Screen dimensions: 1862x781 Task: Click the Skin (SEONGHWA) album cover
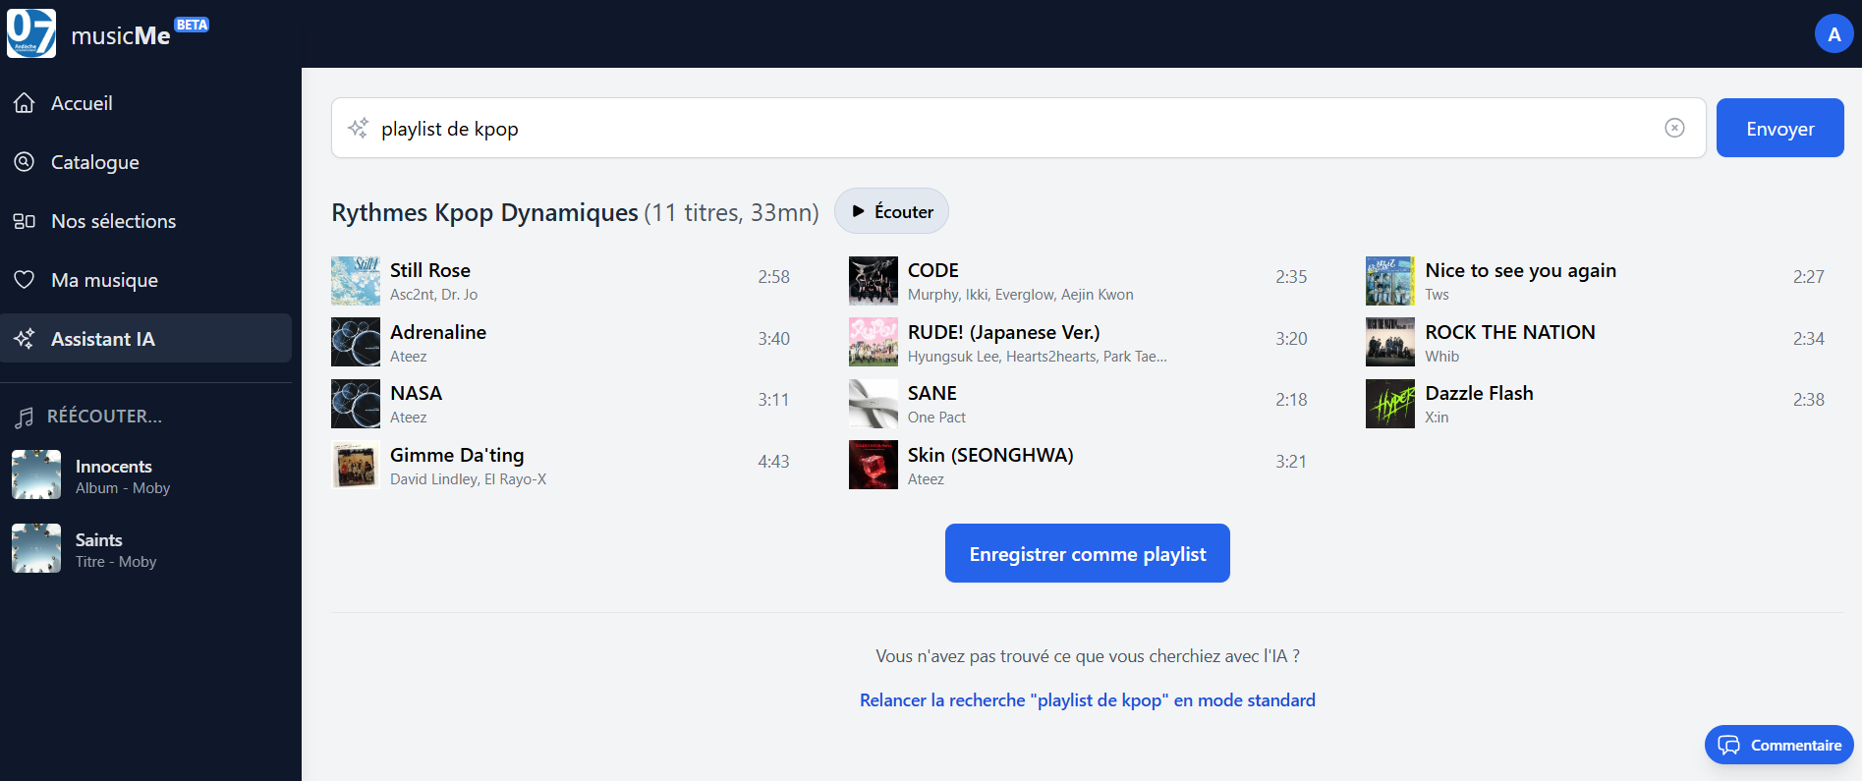click(x=874, y=465)
